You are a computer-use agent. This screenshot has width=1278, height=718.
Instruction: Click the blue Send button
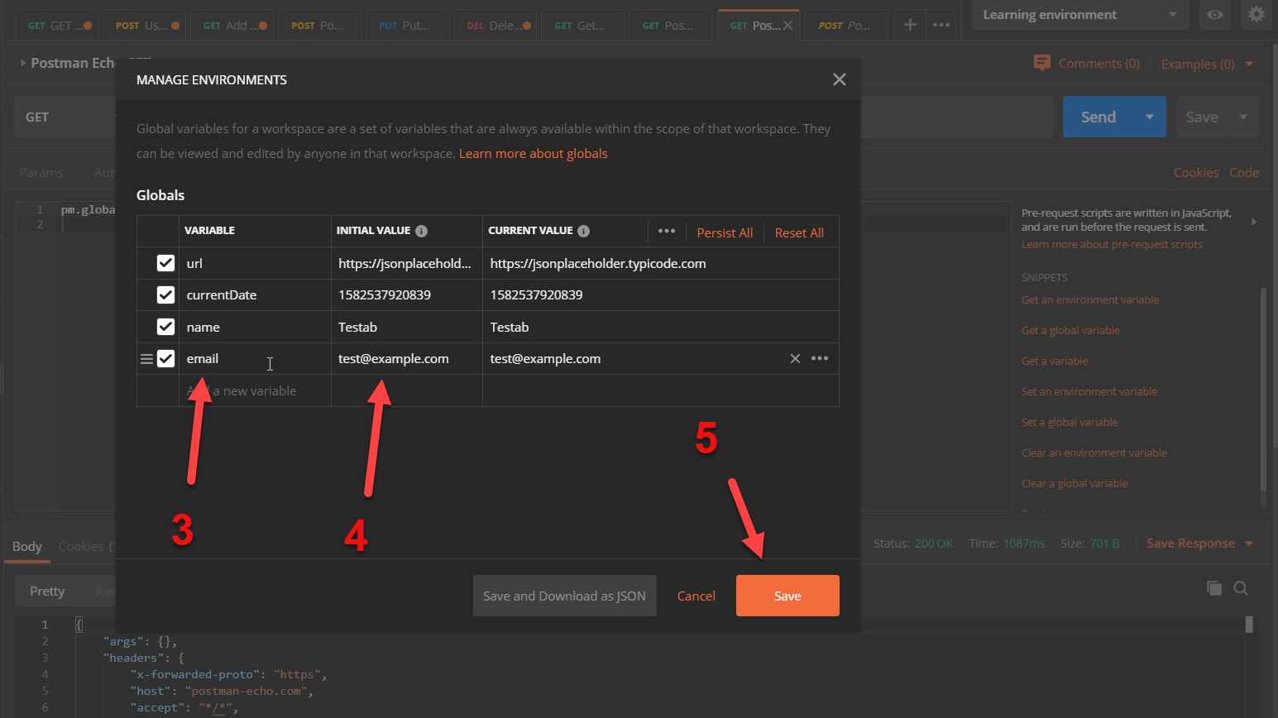1099,117
